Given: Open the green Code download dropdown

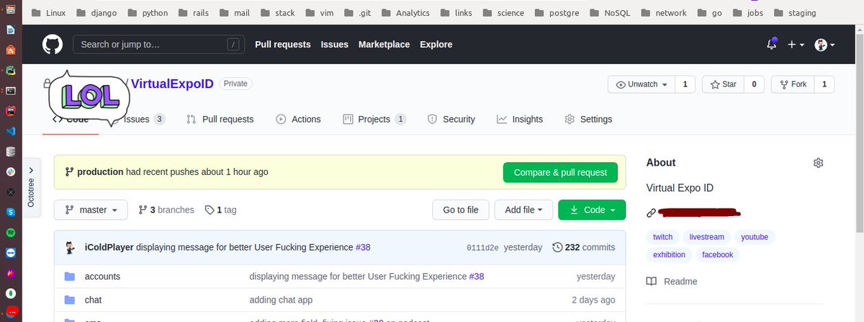Looking at the screenshot, I should pos(592,210).
